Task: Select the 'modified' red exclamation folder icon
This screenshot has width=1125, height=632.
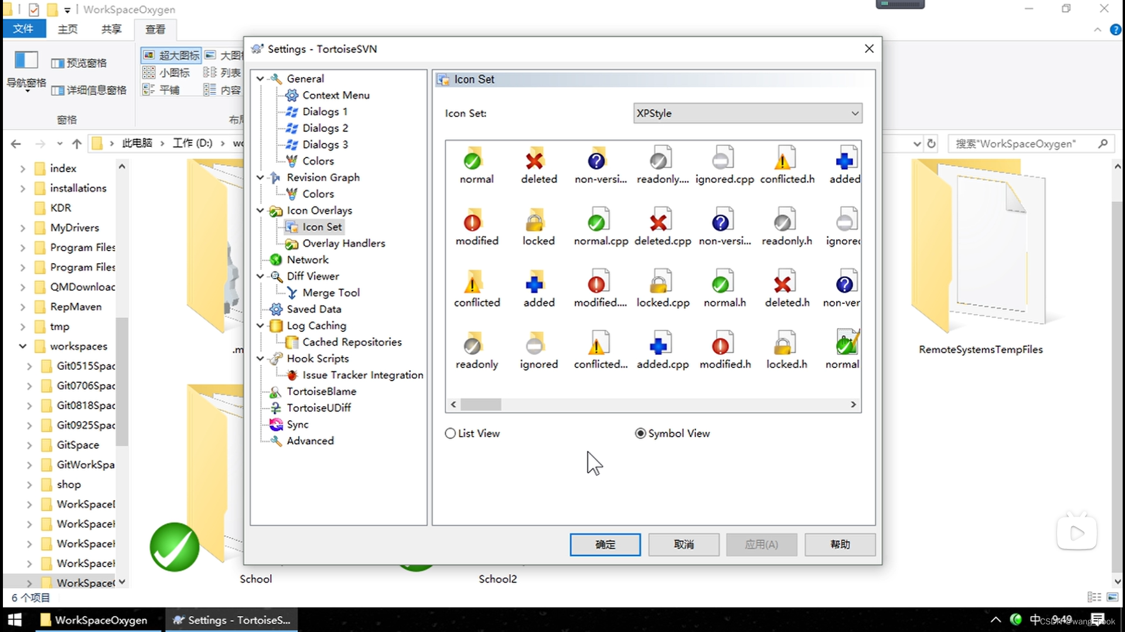Action: point(474,221)
